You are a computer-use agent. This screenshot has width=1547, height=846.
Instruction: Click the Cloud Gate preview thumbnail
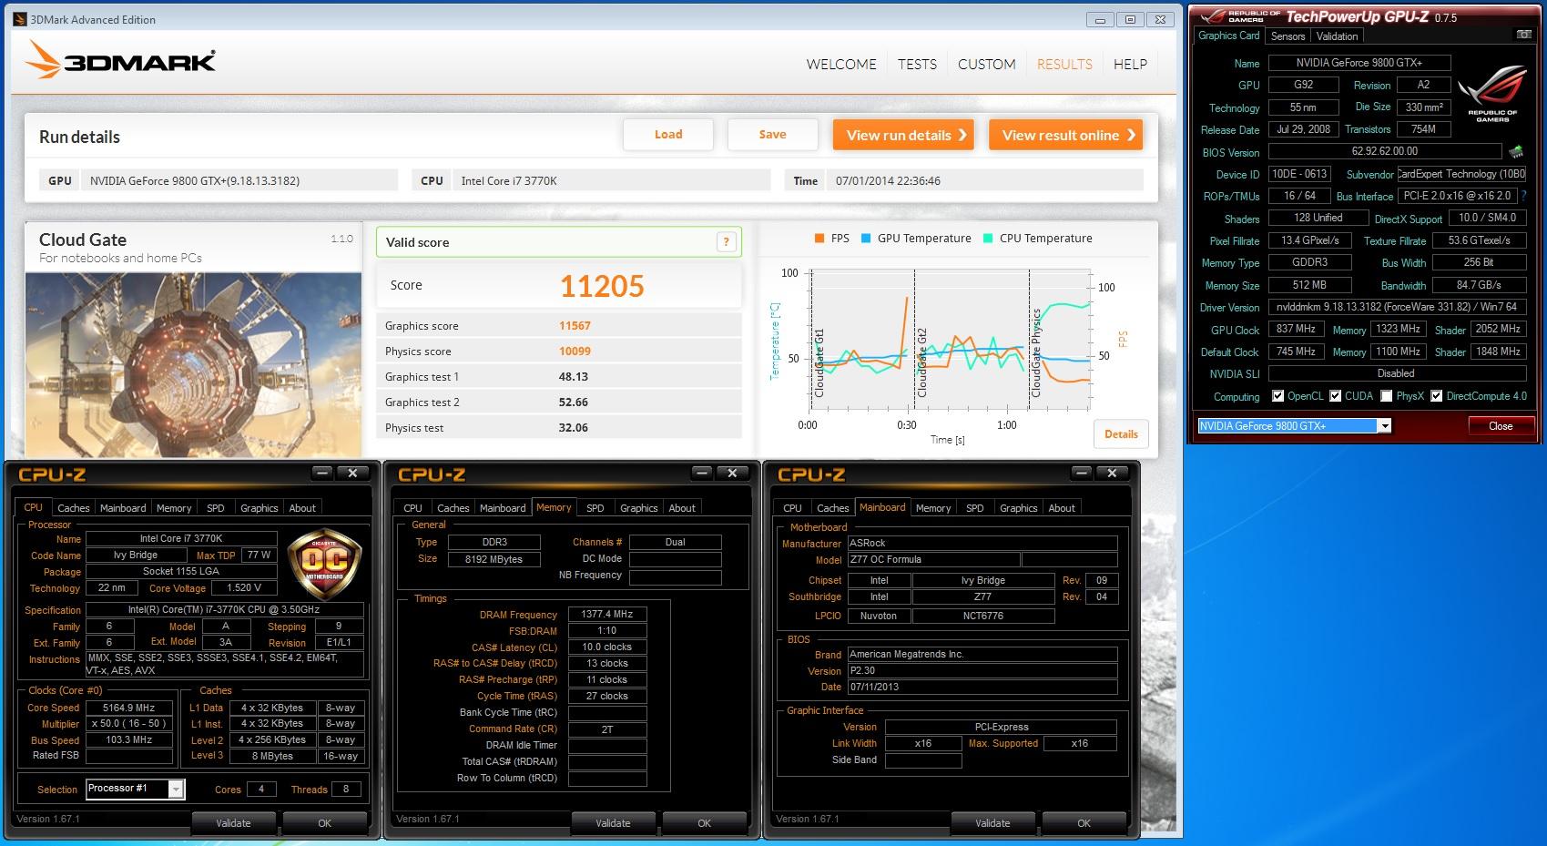[x=193, y=364]
